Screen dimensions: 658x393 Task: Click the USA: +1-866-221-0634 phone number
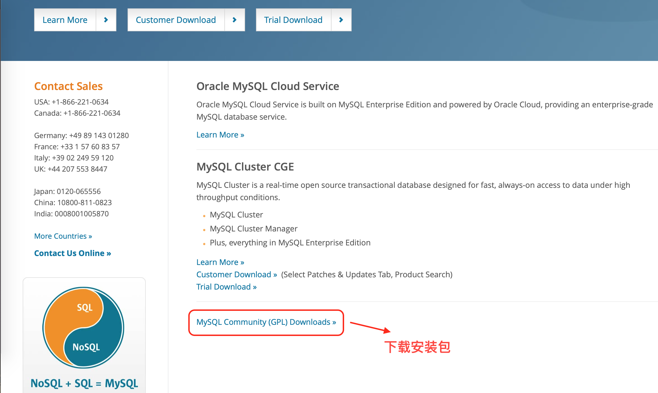(71, 102)
